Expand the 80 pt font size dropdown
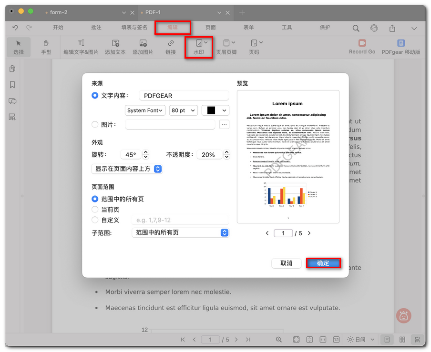This screenshot has width=431, height=352. [184, 110]
